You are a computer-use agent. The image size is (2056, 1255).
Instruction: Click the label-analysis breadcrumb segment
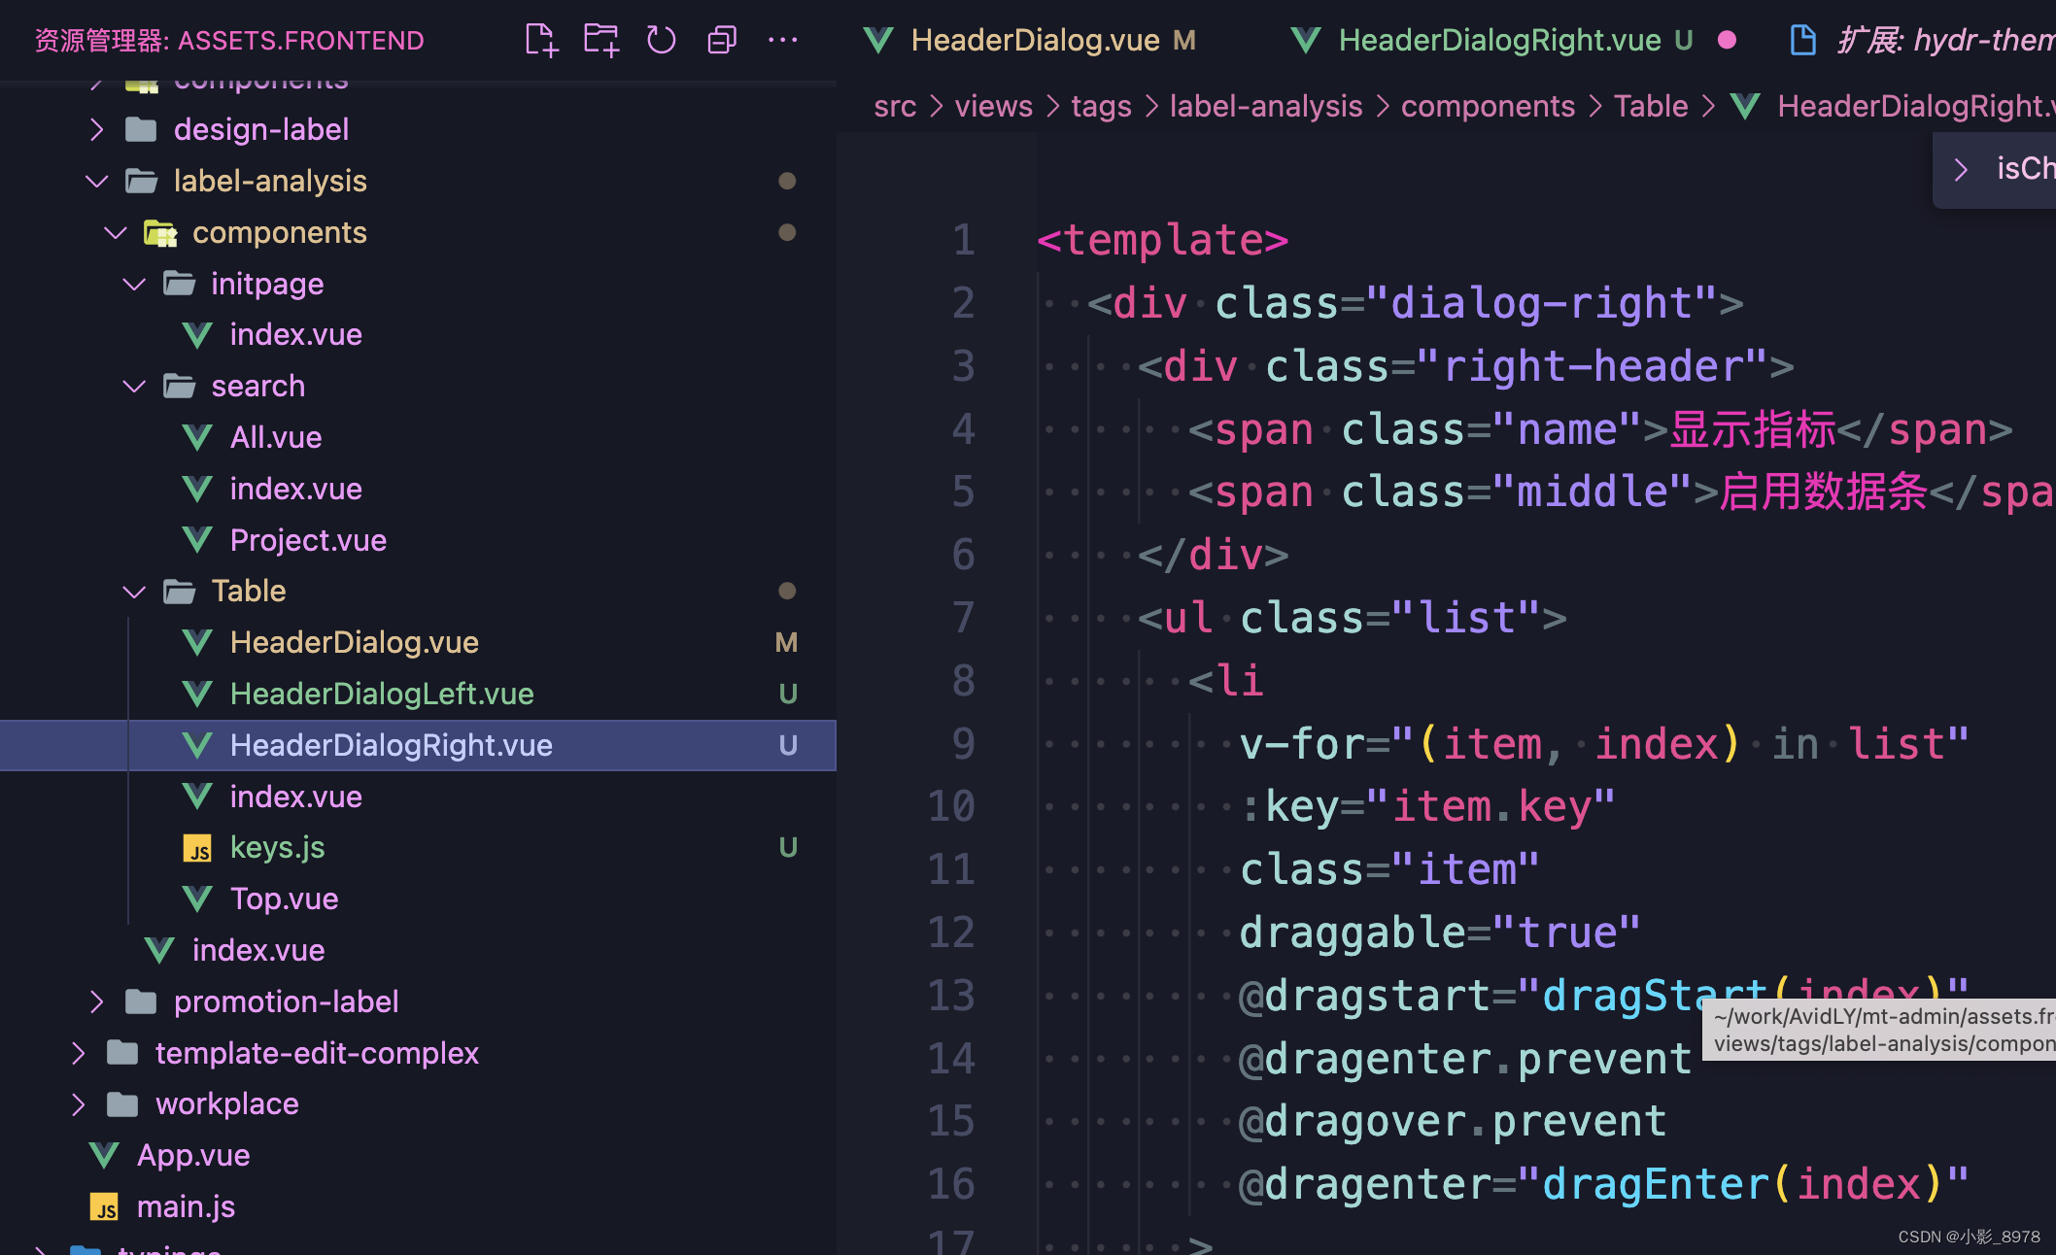click(1265, 106)
